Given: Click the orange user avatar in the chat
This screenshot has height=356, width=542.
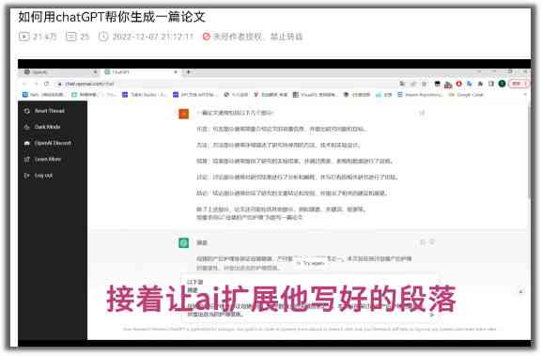Looking at the screenshot, I should click(183, 114).
